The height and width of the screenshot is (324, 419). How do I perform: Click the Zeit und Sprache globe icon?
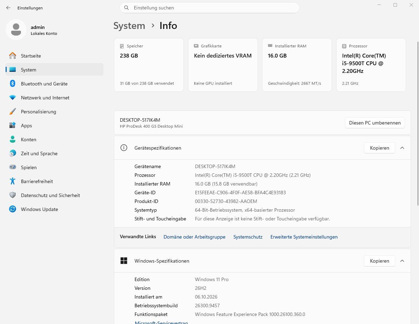pos(13,153)
